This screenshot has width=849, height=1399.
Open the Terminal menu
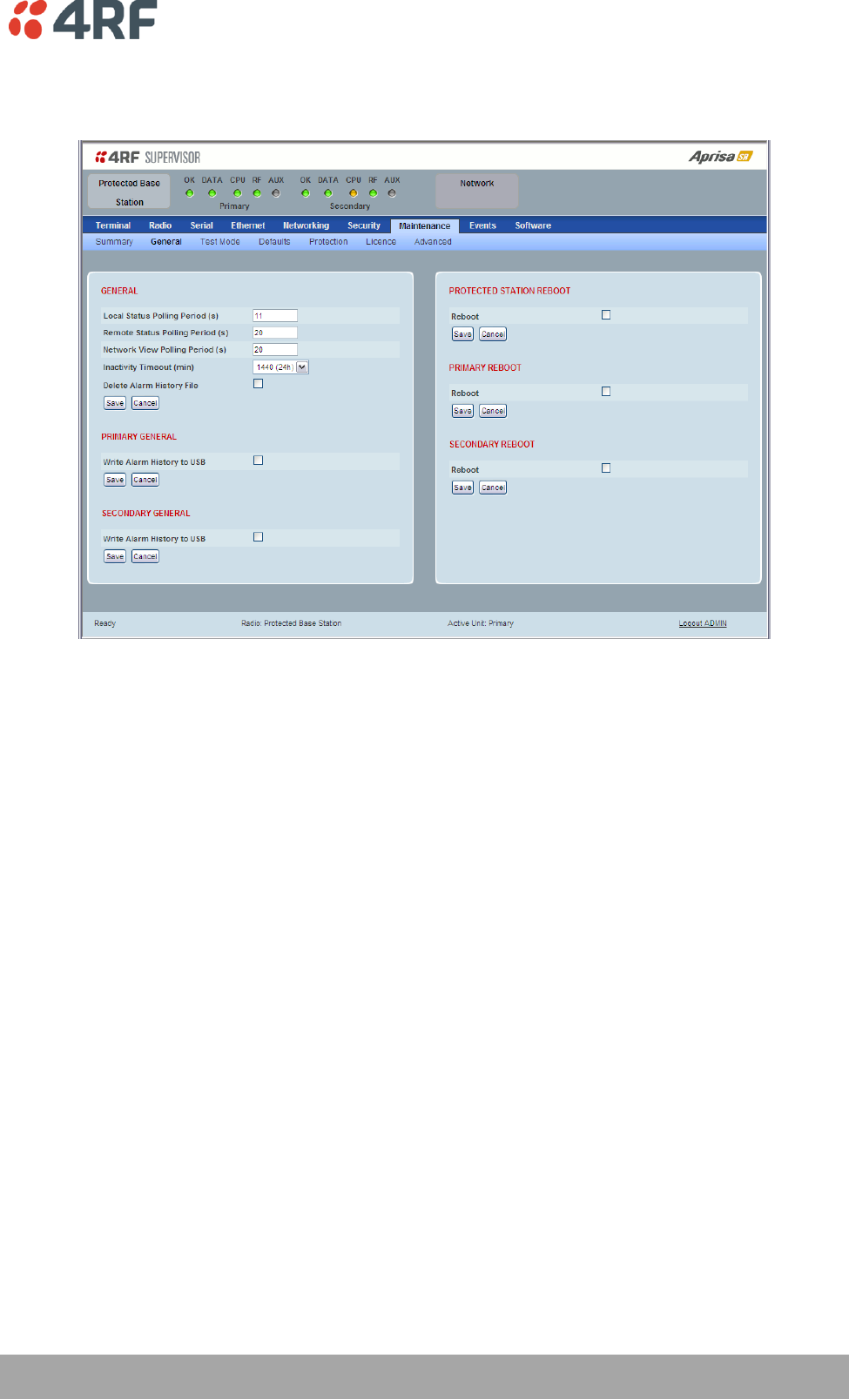pyautogui.click(x=113, y=225)
